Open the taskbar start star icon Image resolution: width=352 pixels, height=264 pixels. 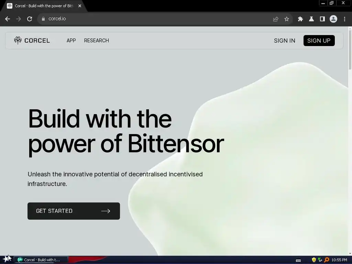point(7,260)
